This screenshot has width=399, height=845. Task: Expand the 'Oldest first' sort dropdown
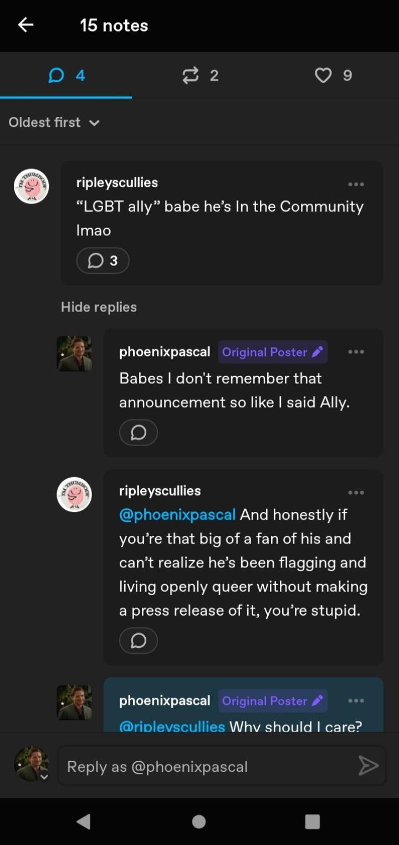coord(54,122)
